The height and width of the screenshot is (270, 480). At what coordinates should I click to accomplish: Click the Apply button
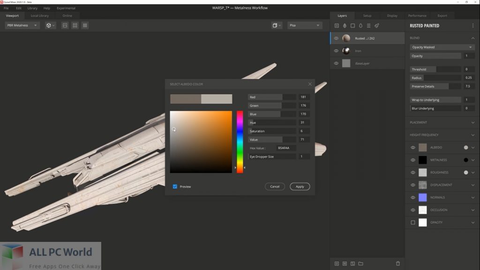click(300, 186)
